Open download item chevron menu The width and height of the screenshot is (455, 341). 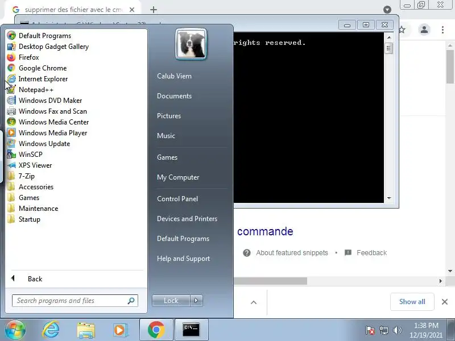(254, 302)
